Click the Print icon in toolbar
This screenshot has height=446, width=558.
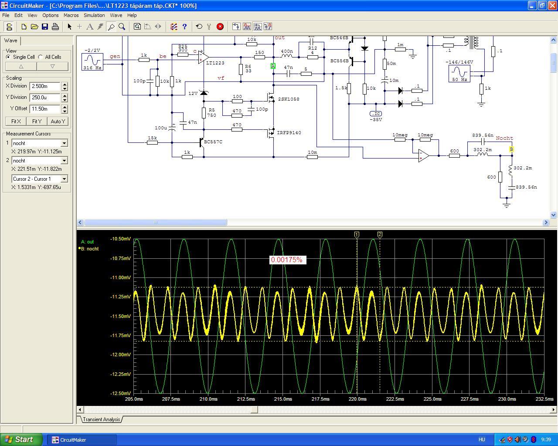point(55,27)
